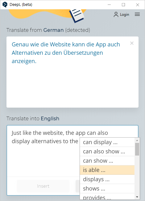Click the Login link
The image size is (145, 201).
125,15
